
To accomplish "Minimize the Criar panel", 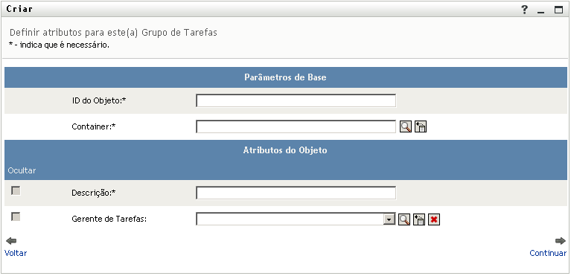I will 540,10.
